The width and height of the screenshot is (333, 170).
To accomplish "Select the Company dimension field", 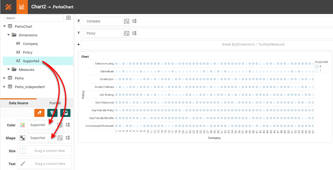I will coord(30,44).
